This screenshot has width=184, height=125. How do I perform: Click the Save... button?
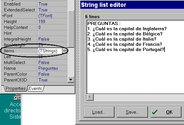132,112
